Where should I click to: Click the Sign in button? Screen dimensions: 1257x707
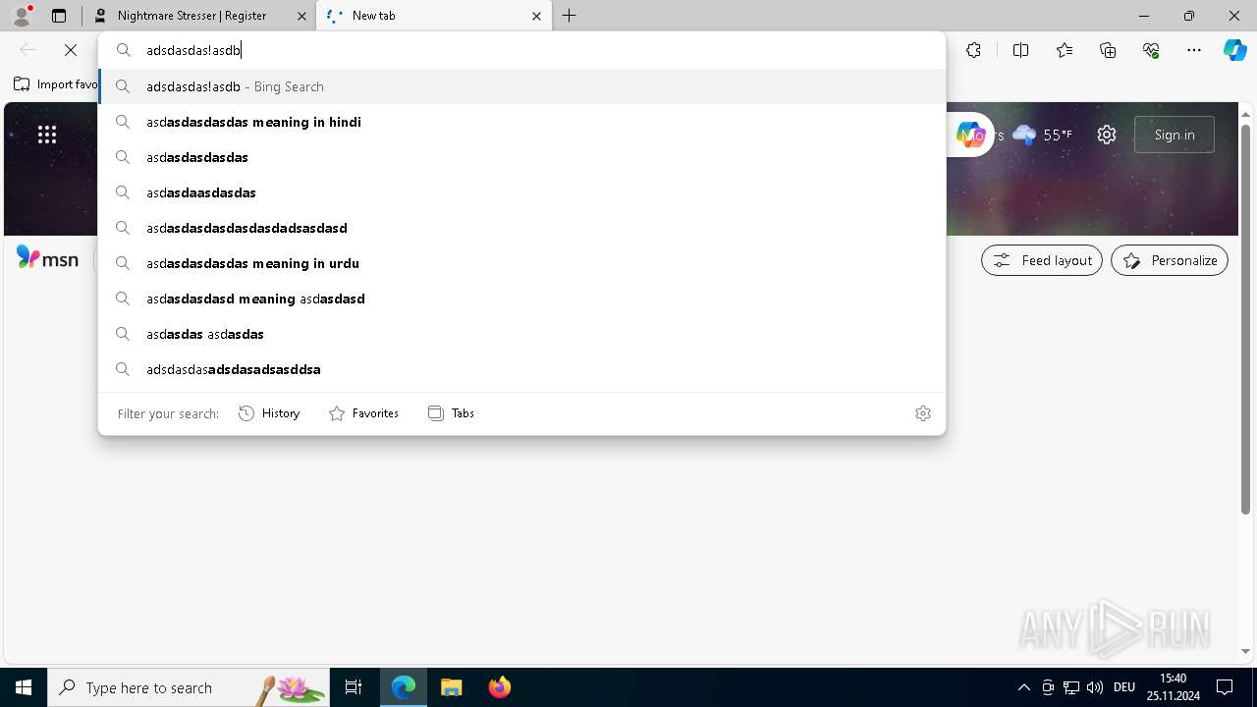tap(1175, 135)
